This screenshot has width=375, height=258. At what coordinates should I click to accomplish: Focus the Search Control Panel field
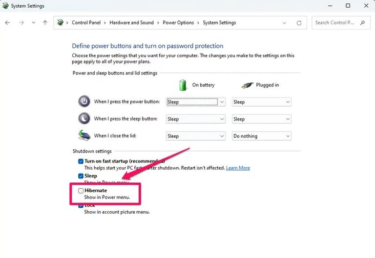[336, 23]
